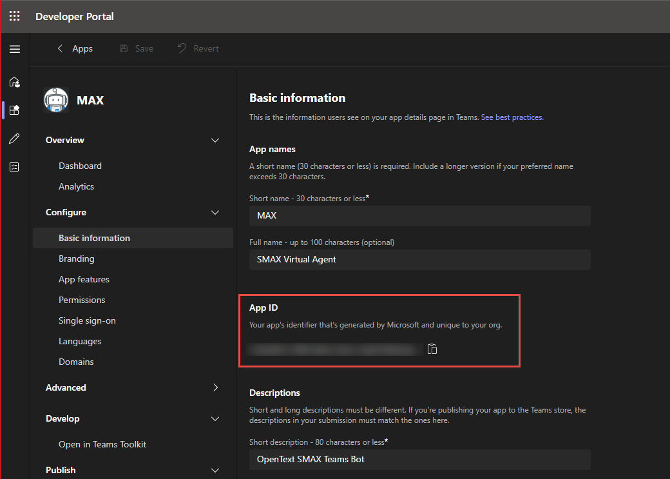Click the back arrow next to Apps
The image size is (670, 479).
coord(59,48)
